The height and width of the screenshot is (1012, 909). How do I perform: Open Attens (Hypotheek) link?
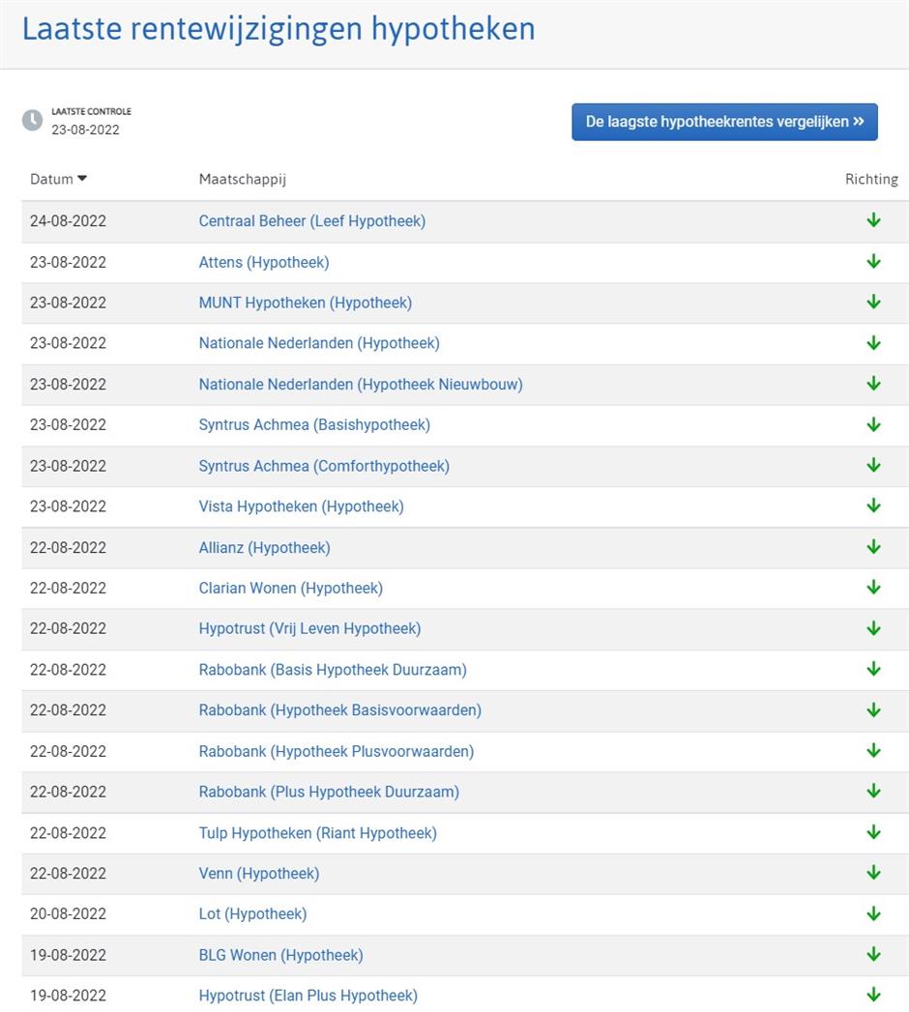(x=264, y=262)
